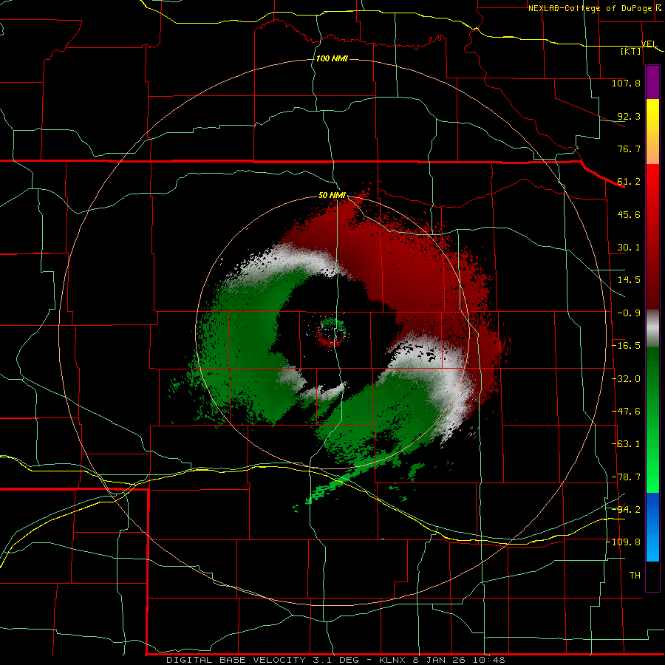Click the 100 NMI range ring label
The image size is (665, 665).
(332, 58)
